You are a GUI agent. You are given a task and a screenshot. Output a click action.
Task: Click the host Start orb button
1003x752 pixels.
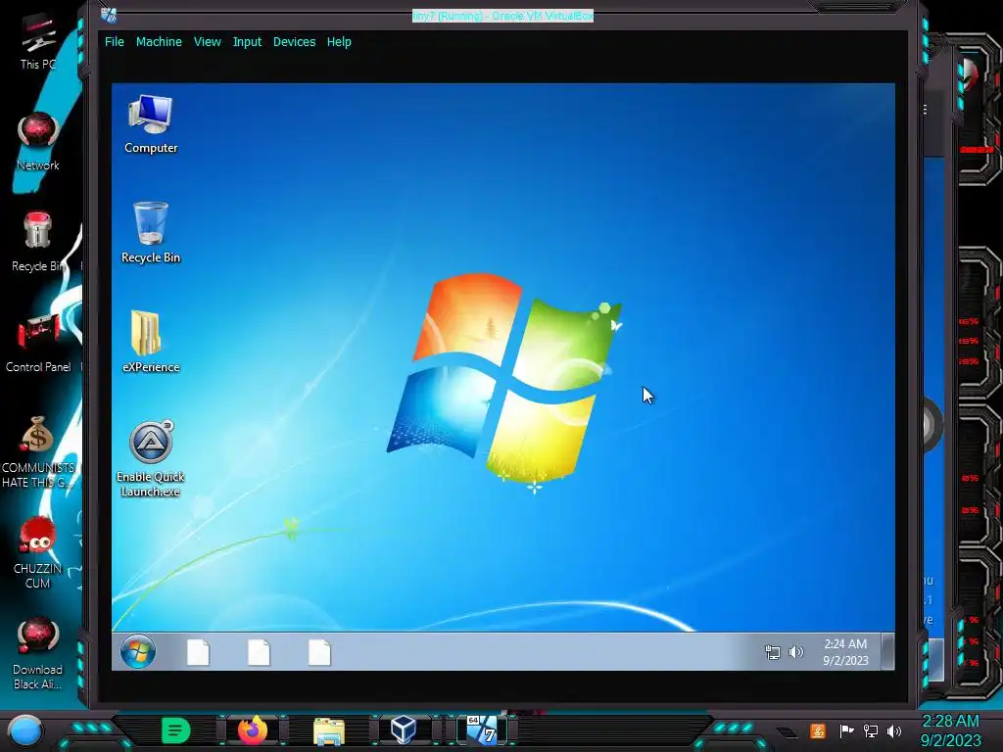click(x=24, y=730)
